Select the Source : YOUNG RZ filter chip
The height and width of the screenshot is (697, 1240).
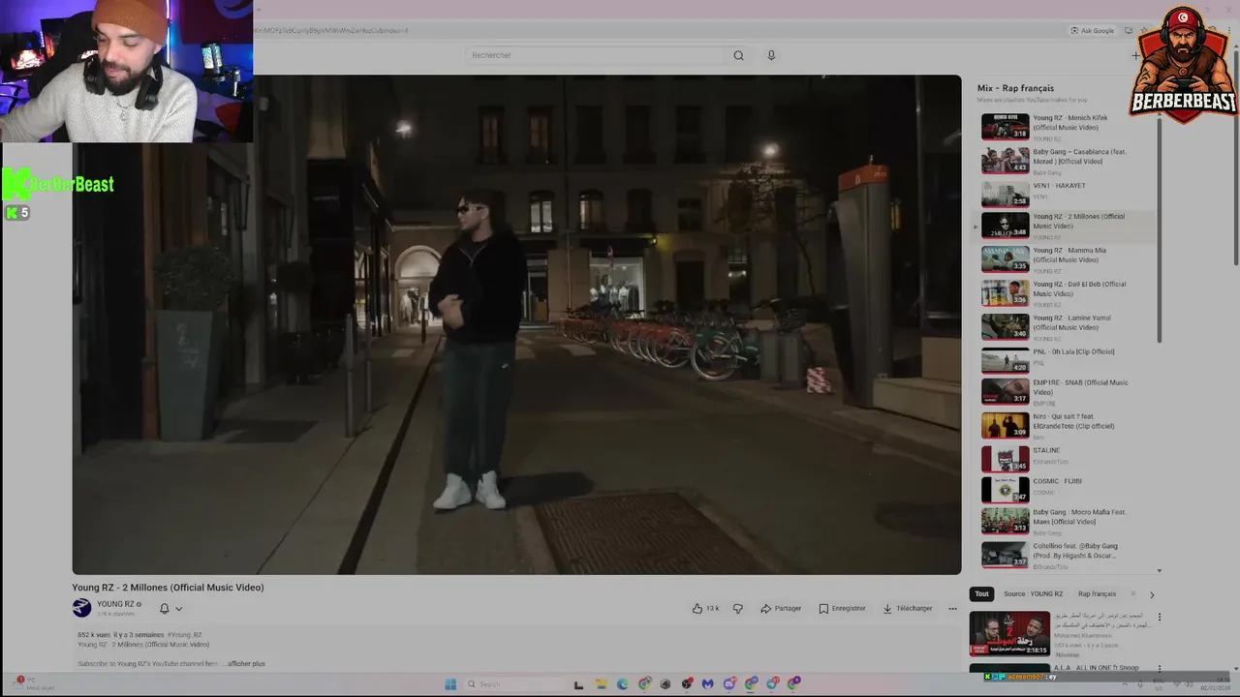[x=1033, y=593]
